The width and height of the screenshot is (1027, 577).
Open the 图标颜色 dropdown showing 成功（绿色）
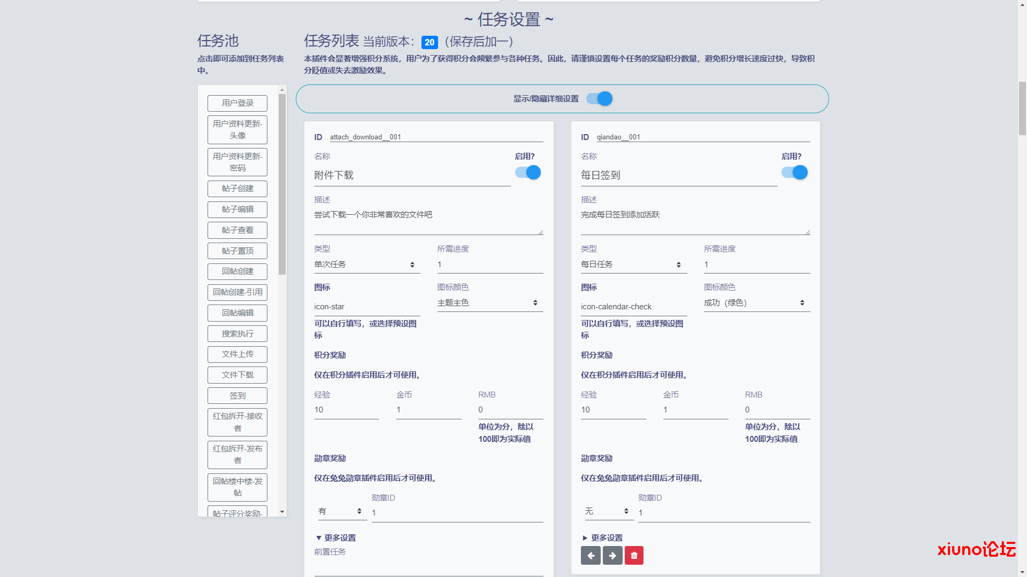click(757, 303)
